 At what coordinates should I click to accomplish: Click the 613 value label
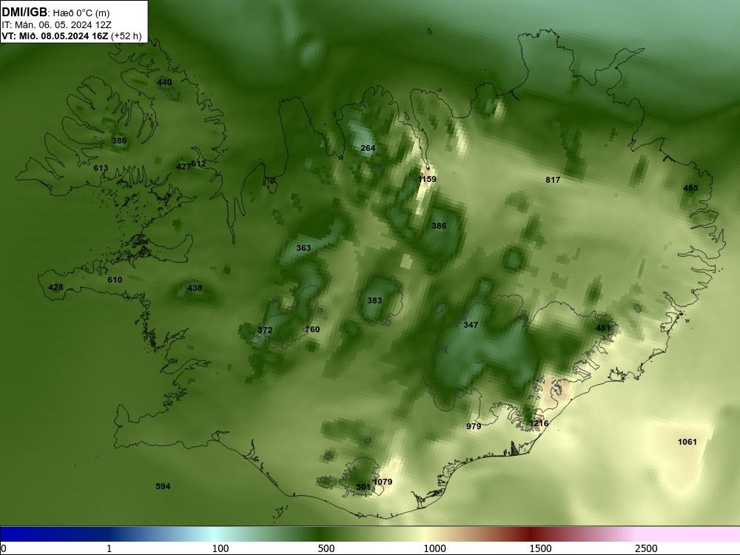coord(101,168)
